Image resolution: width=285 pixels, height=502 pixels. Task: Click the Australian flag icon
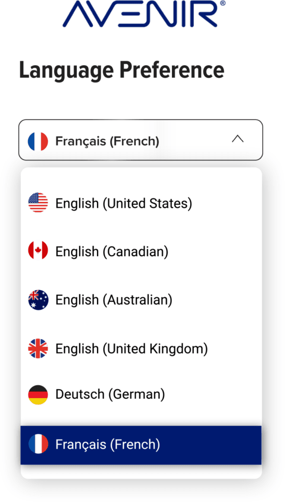tap(38, 300)
